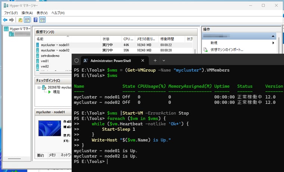This screenshot has width=284, height=172.
Task: Click the Back arrow in Hyper-V toolbar
Action: point(5,20)
